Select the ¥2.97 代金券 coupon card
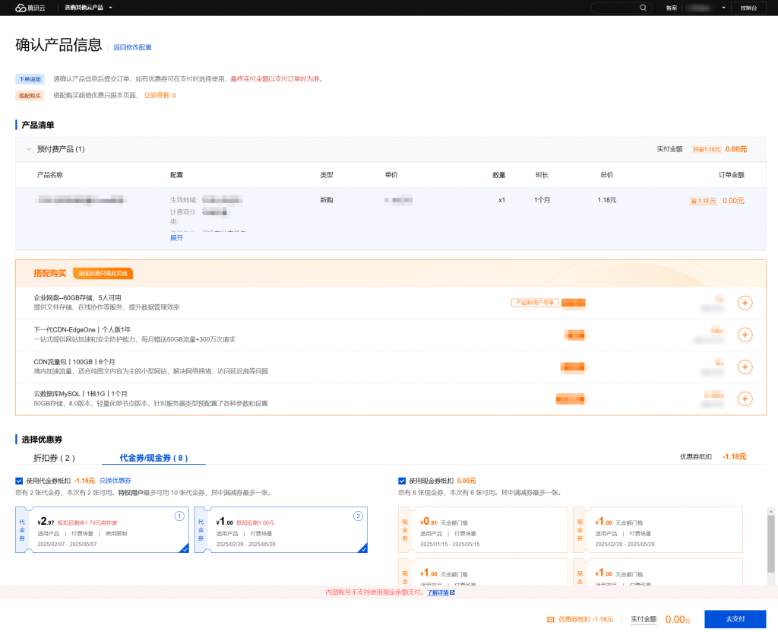Screen dimensions: 778x632 (x=103, y=529)
